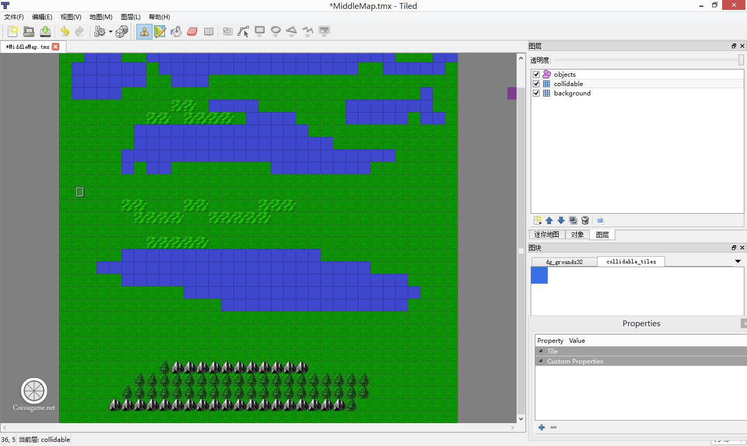The height and width of the screenshot is (446, 747).
Task: Select the Insert Polyline tool
Action: click(308, 32)
